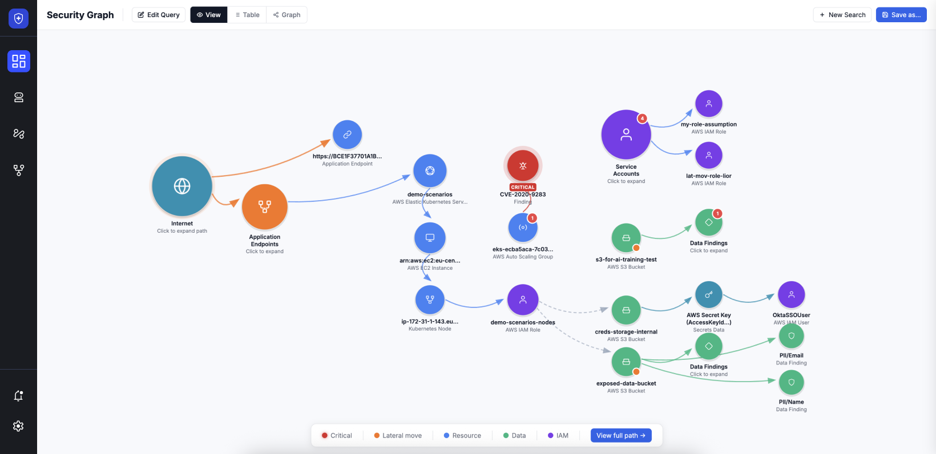
Task: Click the Security Graph title
Action: [80, 15]
